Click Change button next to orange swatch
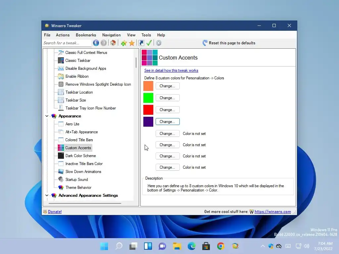 (168, 86)
